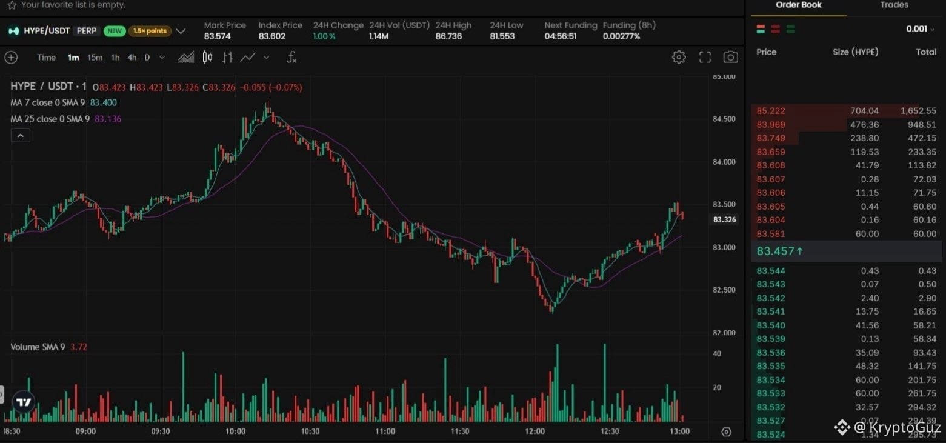This screenshot has height=443, width=946.
Task: Open chart settings gear icon
Action: (679, 58)
